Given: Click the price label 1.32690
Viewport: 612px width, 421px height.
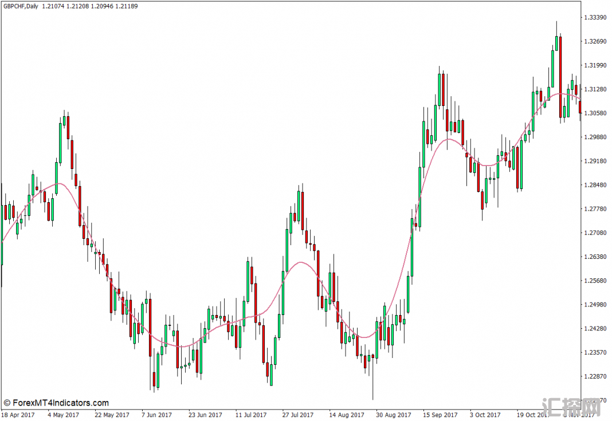Looking at the screenshot, I should click(595, 41).
